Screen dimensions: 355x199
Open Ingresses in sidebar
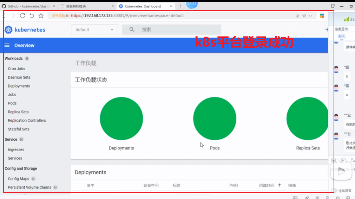click(16, 149)
